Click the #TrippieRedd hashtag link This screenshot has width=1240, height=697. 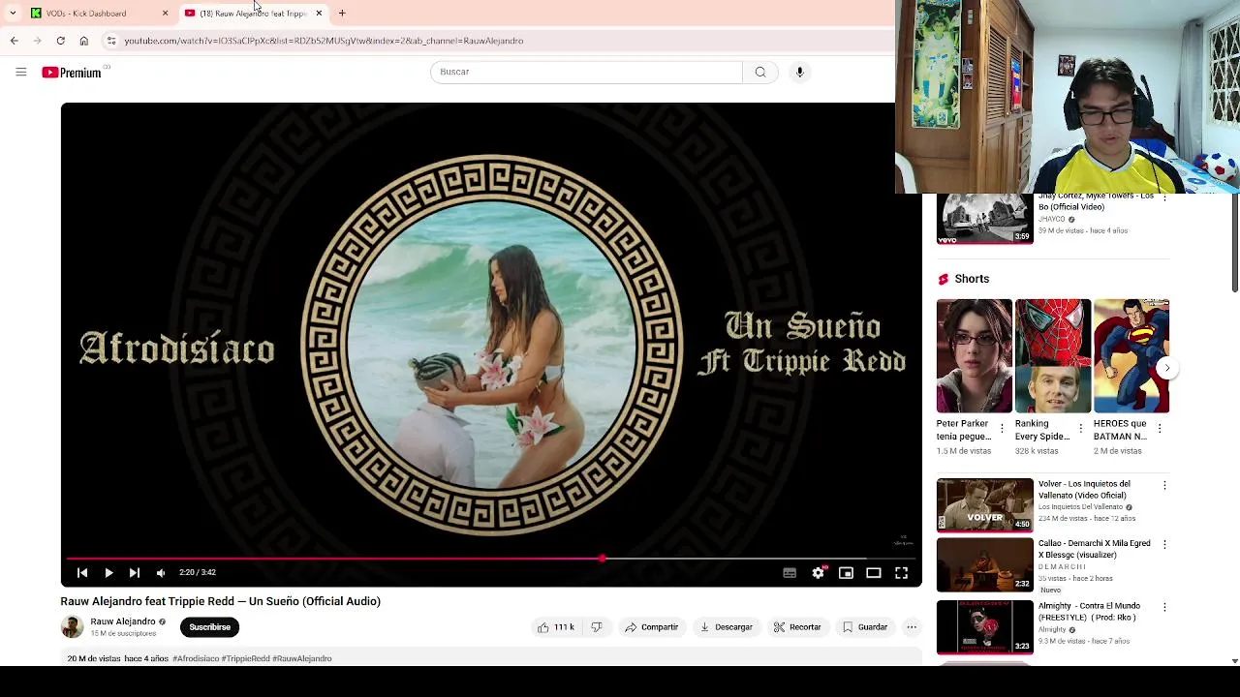pos(246,658)
